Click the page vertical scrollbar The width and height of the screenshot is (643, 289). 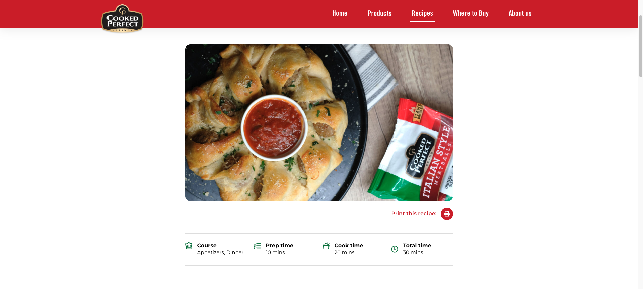(640, 144)
